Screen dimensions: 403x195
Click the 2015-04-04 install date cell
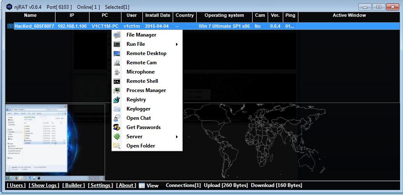coord(157,26)
